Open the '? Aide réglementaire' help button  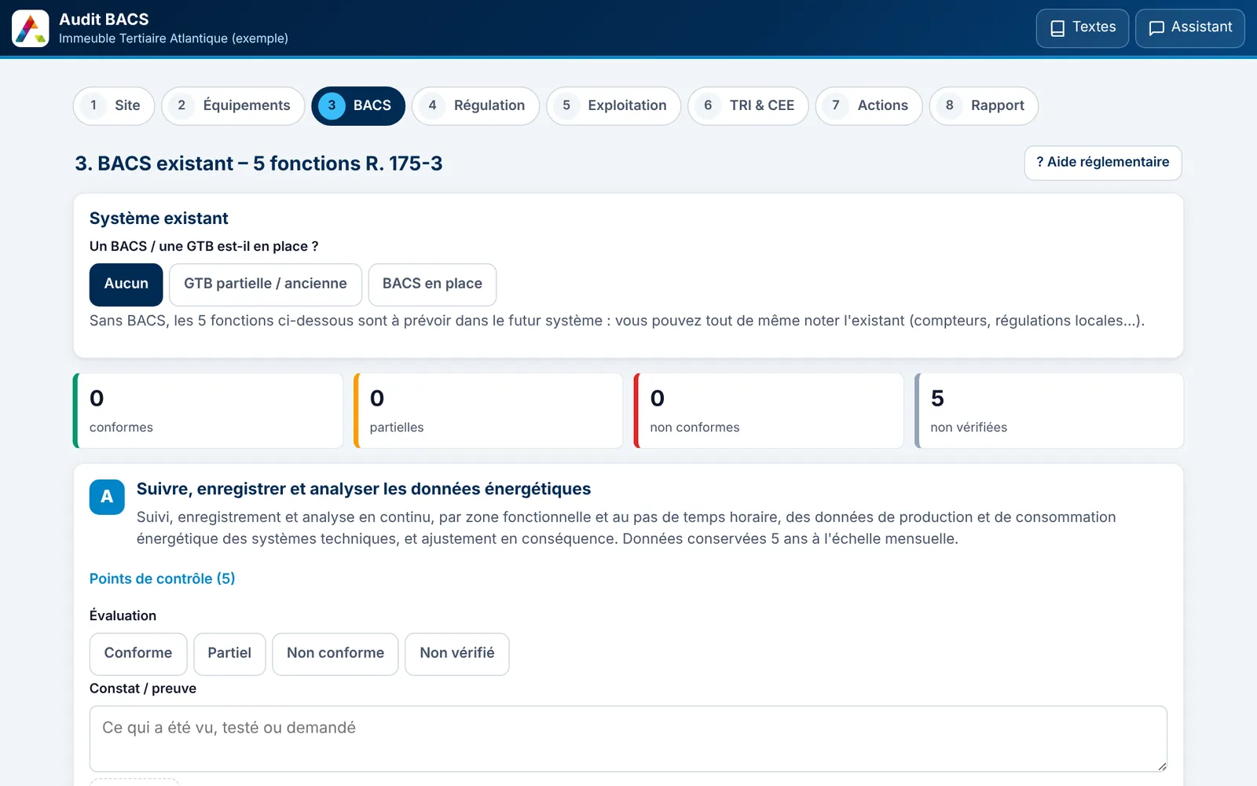(1103, 163)
